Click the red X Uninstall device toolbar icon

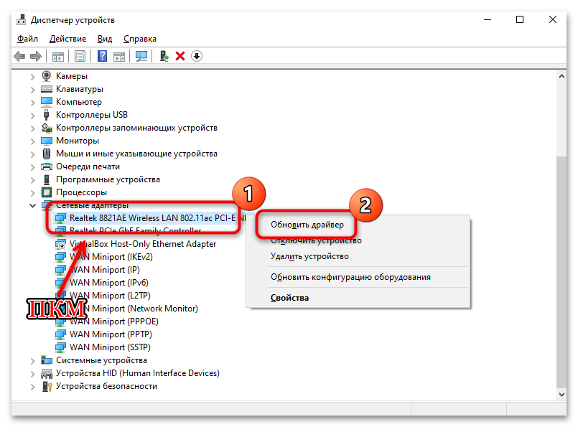tap(180, 56)
